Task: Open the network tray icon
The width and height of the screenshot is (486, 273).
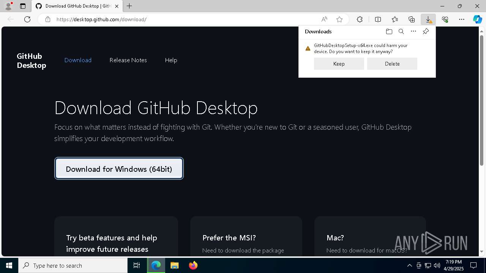Action: (428, 265)
